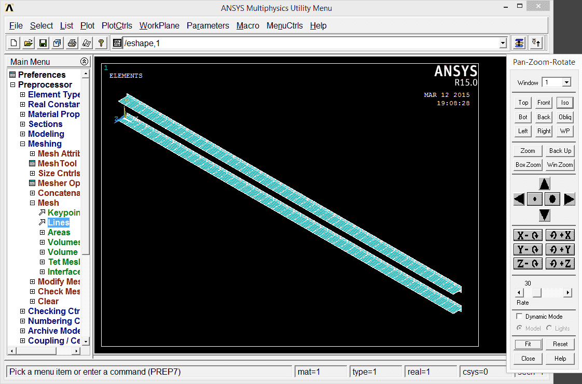Screen dimensions: 582x384
Task: Open the Macro menu
Action: point(248,25)
